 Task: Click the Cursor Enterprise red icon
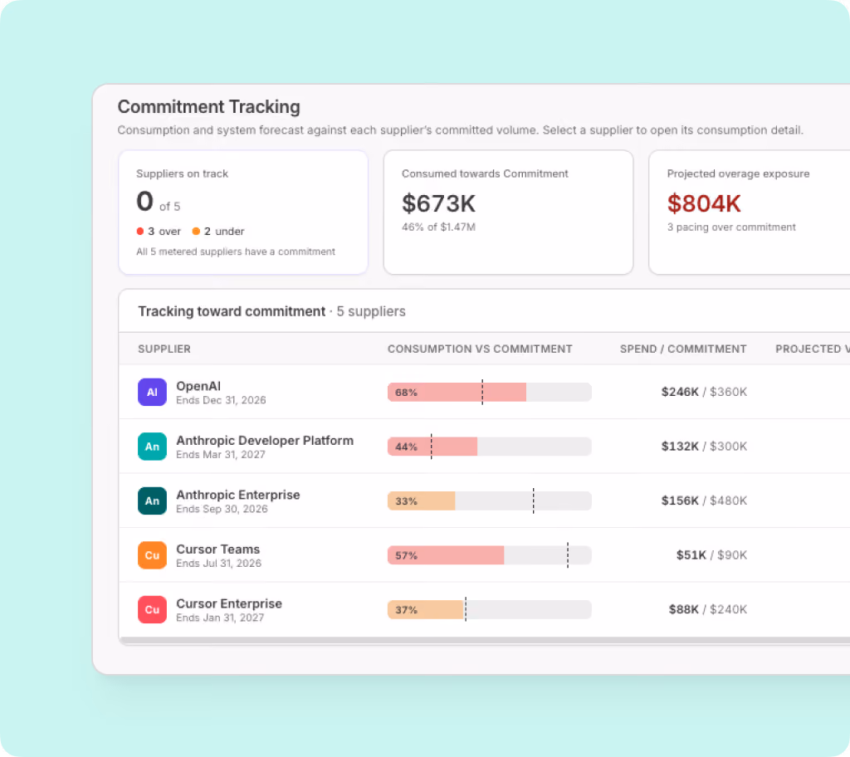coord(152,609)
